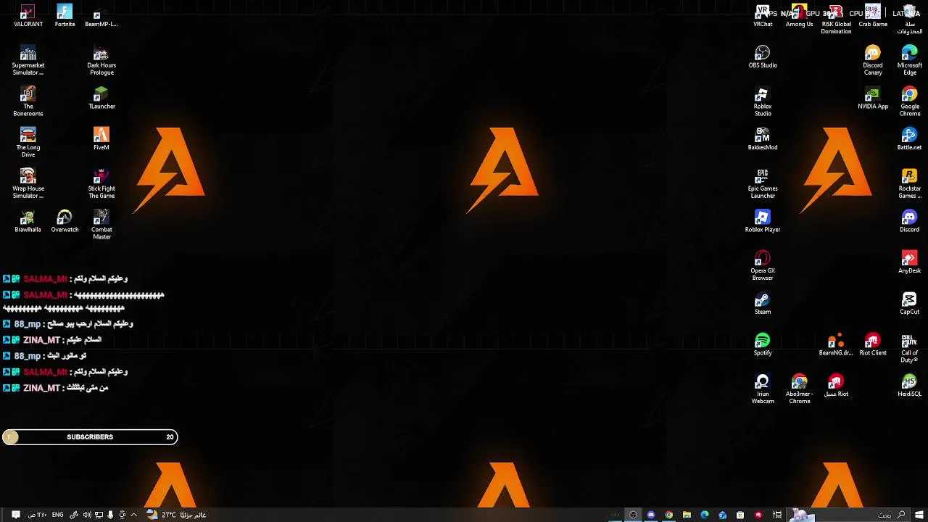Click RISK Global Domination icon

point(836,20)
